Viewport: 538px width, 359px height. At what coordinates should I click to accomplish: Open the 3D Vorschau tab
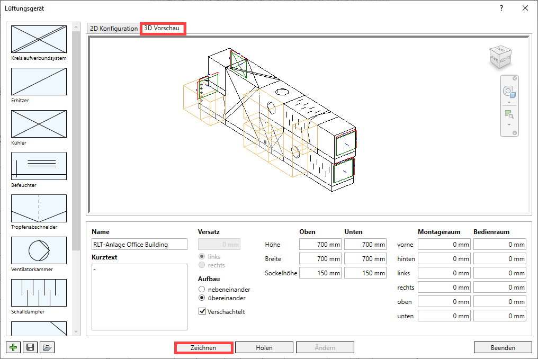point(162,28)
